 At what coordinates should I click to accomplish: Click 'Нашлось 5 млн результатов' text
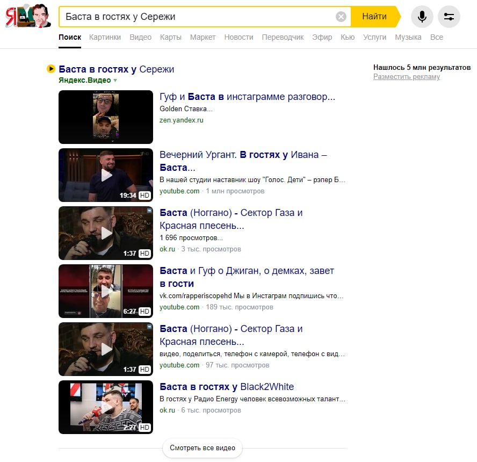point(422,68)
